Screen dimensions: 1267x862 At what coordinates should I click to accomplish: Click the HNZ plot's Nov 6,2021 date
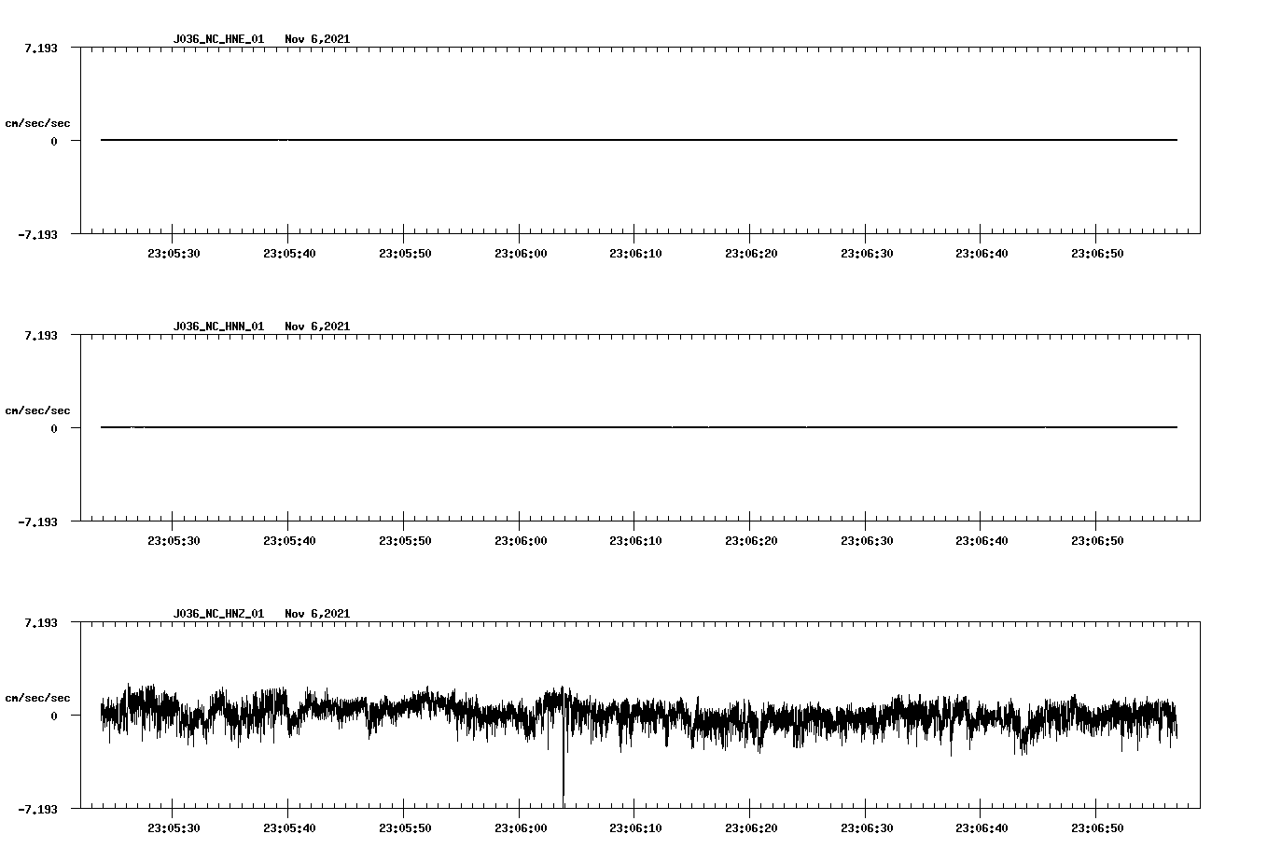click(317, 614)
